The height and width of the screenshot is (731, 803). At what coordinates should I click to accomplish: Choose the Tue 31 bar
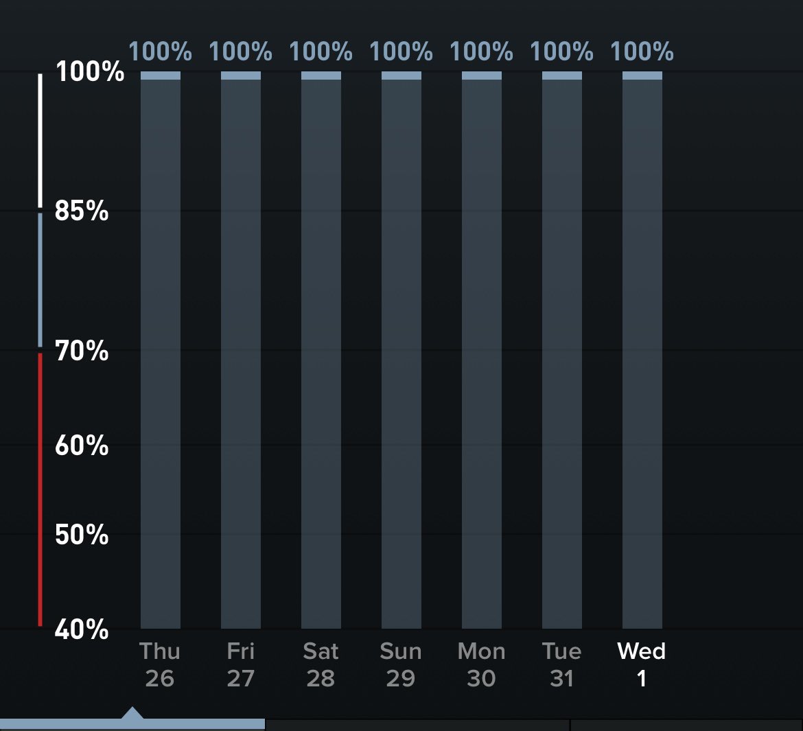562,350
